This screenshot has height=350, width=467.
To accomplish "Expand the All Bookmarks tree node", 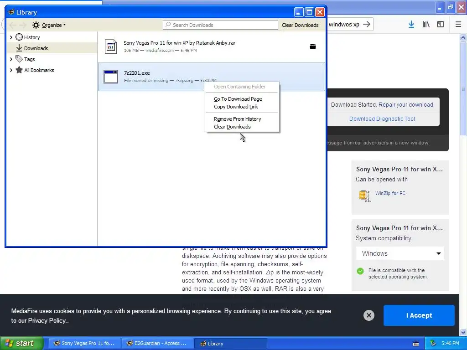I will [11, 70].
